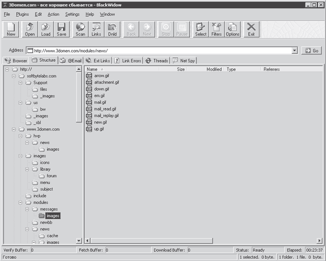The width and height of the screenshot is (326, 261).
Task: Open the Address bar dropdown arrow
Action: (x=294, y=50)
